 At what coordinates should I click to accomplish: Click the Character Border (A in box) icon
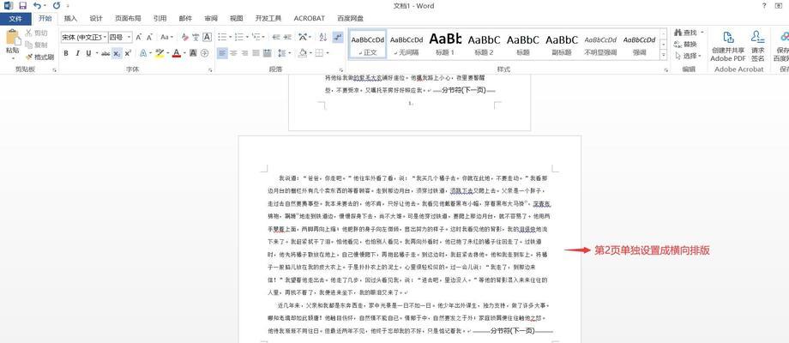(x=207, y=37)
